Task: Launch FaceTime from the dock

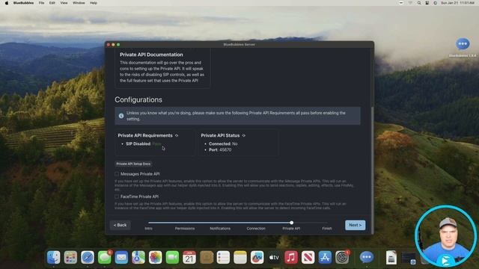Action: click(x=172, y=257)
